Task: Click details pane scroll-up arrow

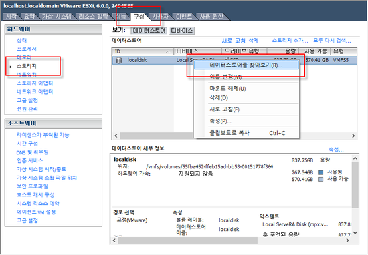Action: [355, 158]
